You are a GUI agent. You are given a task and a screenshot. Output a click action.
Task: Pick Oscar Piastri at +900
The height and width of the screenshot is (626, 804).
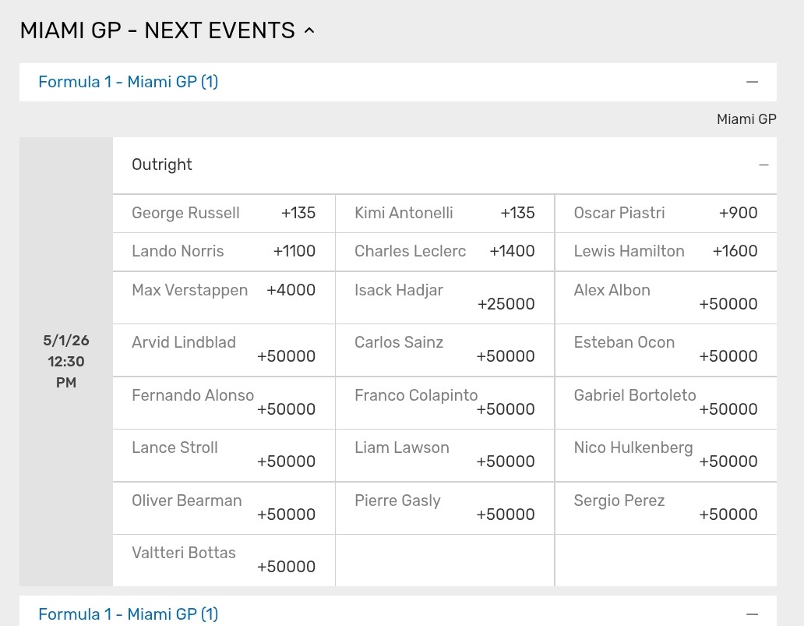(x=665, y=214)
